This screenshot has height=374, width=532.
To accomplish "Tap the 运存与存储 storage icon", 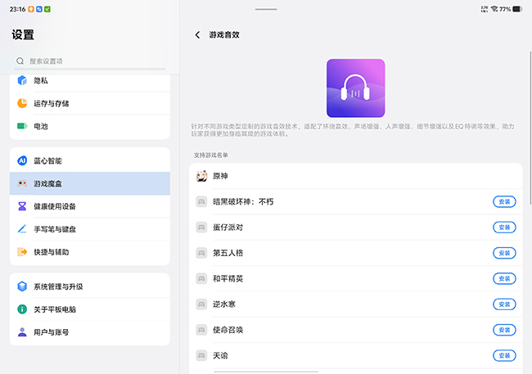I will click(22, 104).
